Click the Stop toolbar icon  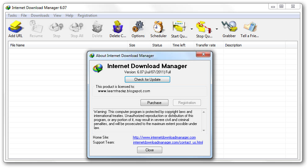(56, 28)
